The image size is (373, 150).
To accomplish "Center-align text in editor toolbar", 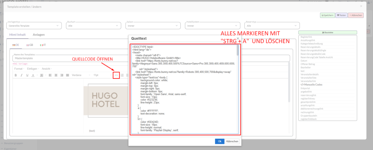I will click(x=56, y=75).
